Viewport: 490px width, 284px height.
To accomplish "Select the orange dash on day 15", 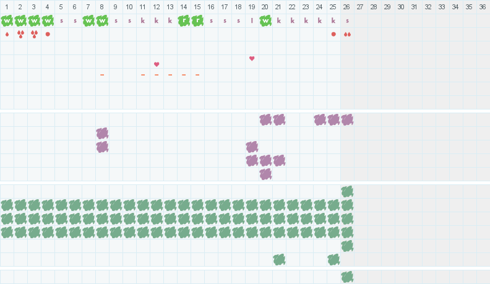I will point(197,75).
